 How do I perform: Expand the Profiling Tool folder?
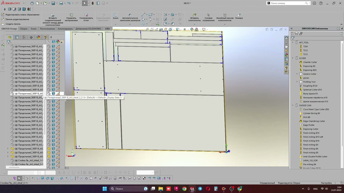(x=297, y=82)
